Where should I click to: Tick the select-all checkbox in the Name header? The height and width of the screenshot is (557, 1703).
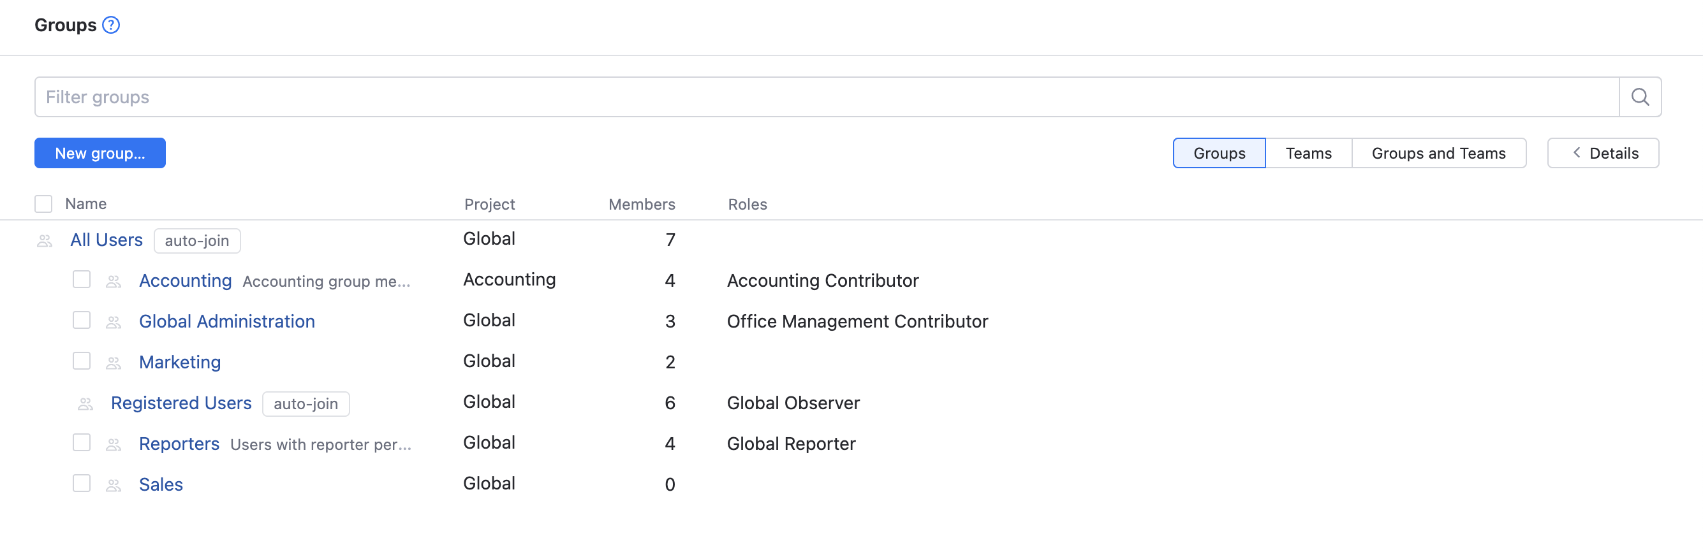(x=43, y=204)
